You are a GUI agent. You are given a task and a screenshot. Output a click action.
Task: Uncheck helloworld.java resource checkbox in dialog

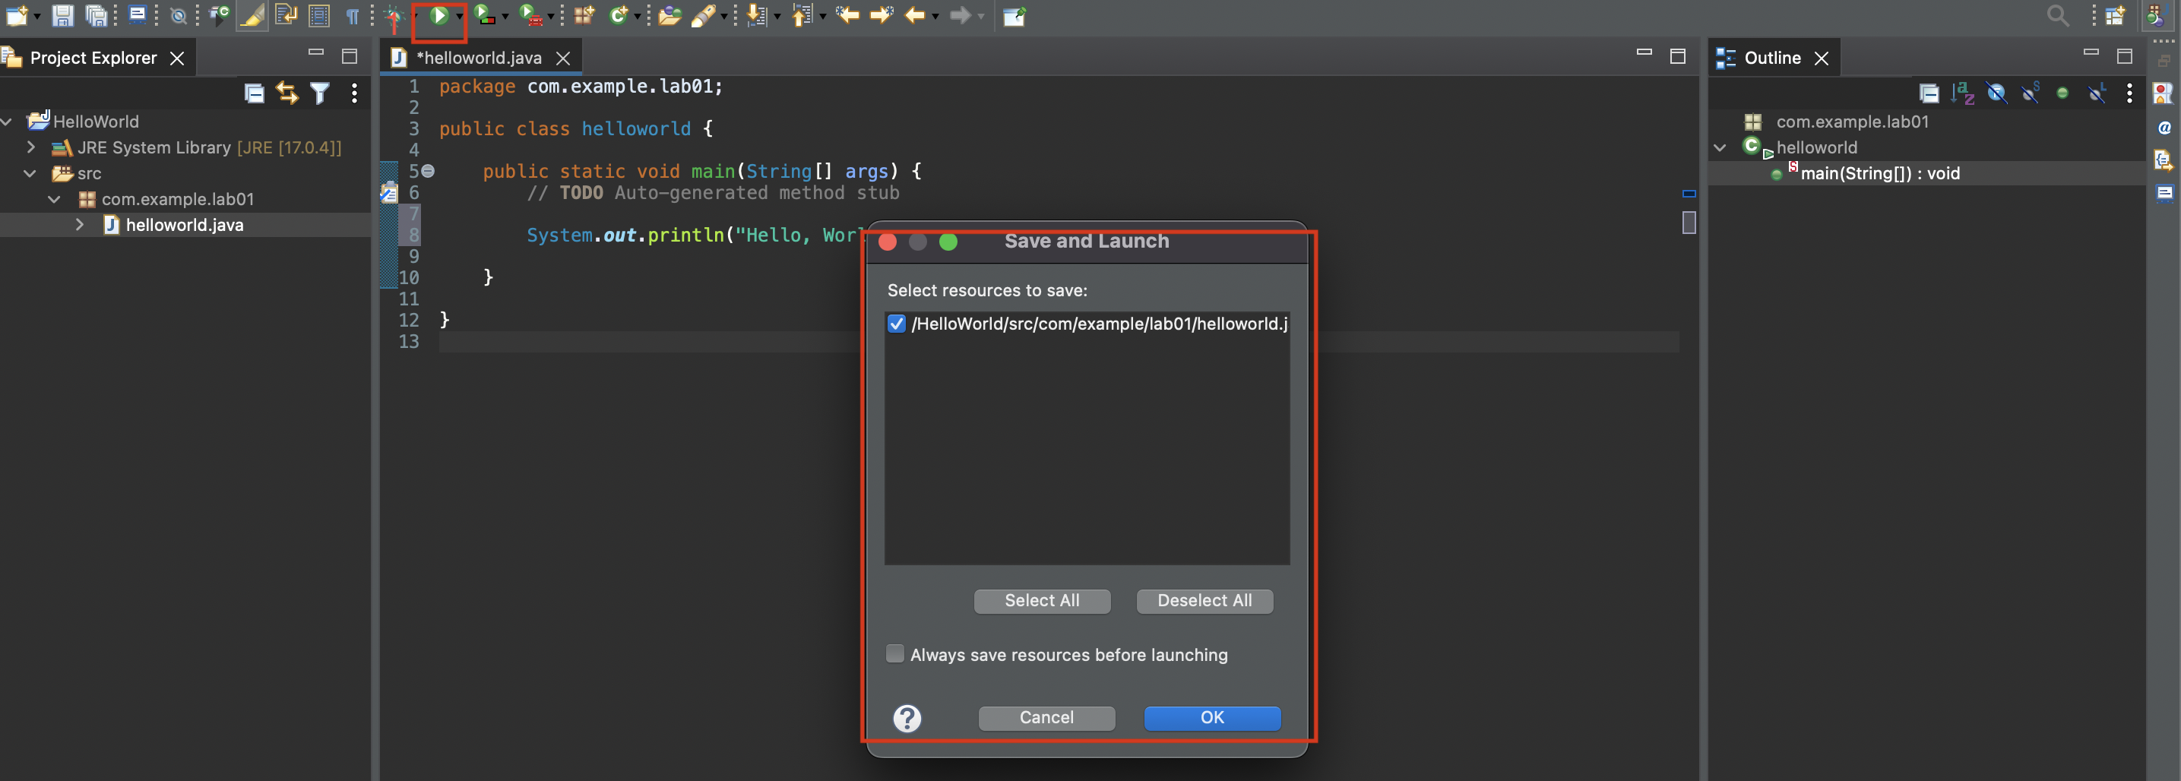click(897, 324)
